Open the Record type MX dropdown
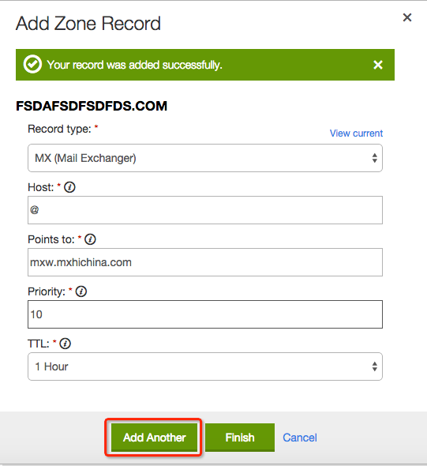Image resolution: width=427 pixels, height=466 pixels. coord(205,158)
